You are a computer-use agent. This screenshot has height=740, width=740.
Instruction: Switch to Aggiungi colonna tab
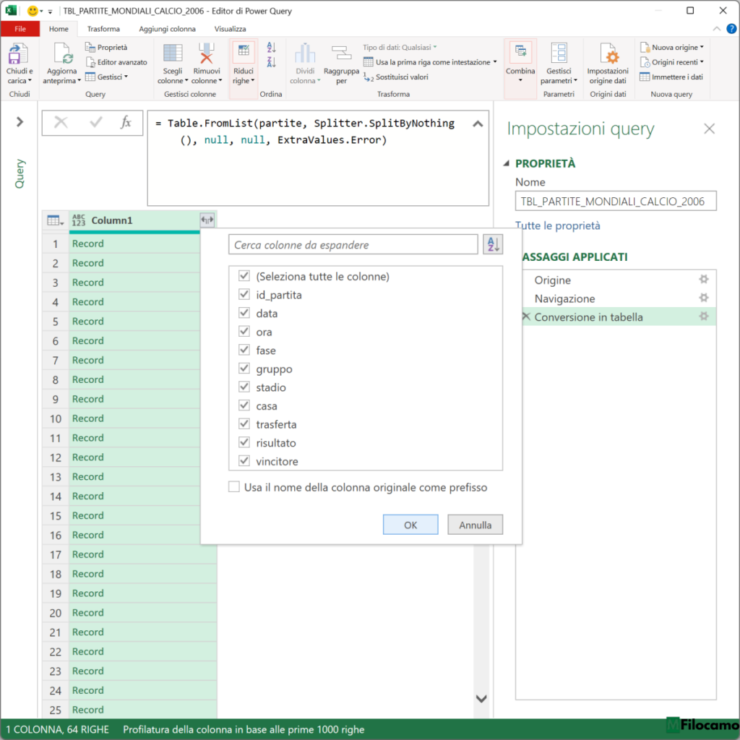pos(167,29)
